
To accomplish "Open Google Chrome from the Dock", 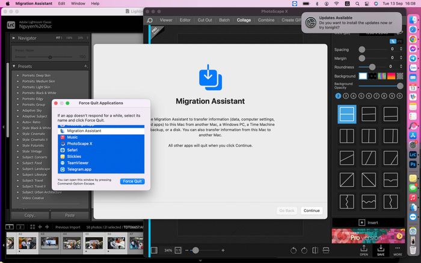I will click(413, 39).
